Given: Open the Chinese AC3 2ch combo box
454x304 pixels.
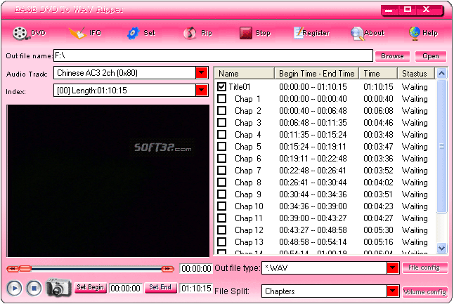Looking at the screenshot, I should coord(131,72).
